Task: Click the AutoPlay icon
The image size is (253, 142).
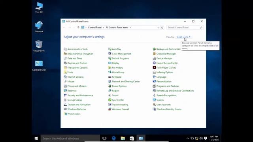Action: tap(110, 49)
